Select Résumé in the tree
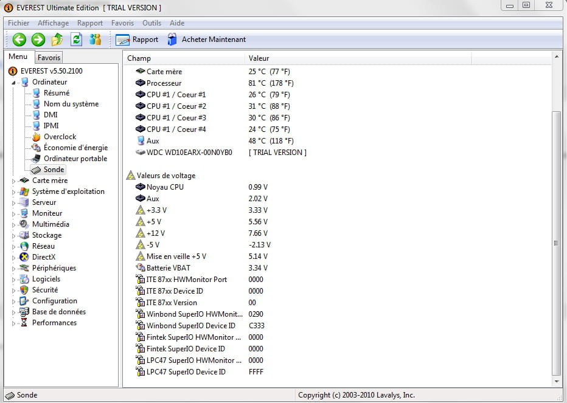Image resolution: width=567 pixels, height=403 pixels. tap(56, 93)
